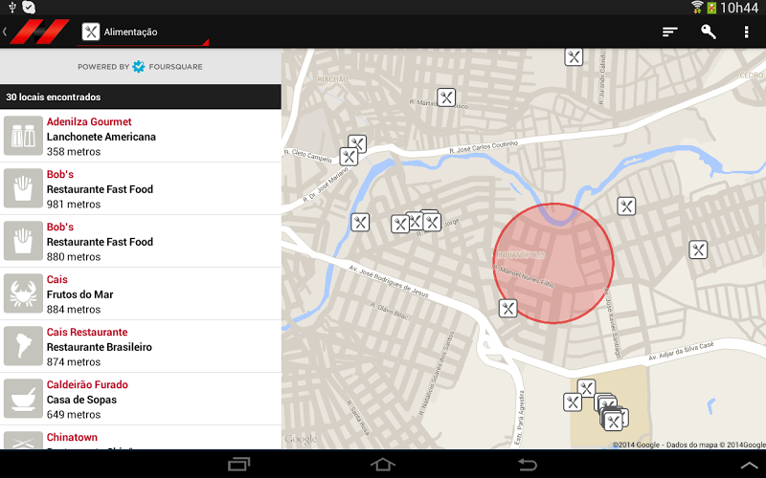766x478 pixels.
Task: Tap the fork-knife Alimentação category icon
Action: [90, 32]
